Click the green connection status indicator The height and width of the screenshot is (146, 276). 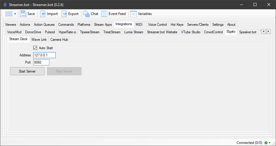pos(266,143)
